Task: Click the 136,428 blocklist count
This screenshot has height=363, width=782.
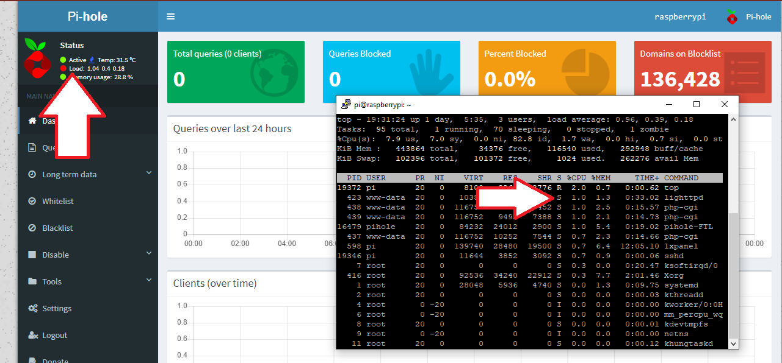Action: click(680, 79)
